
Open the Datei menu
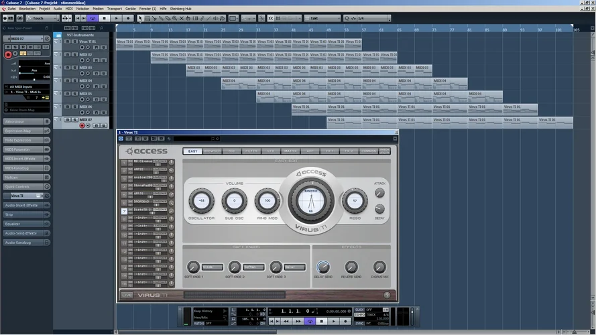12,9
